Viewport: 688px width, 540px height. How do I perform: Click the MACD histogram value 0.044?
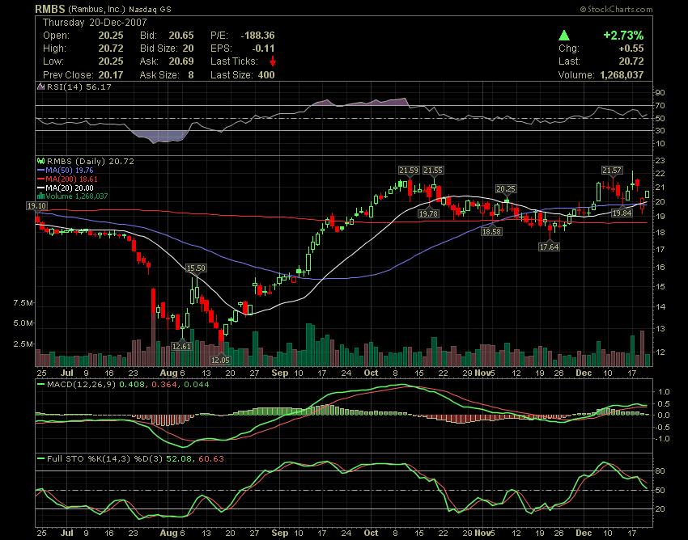pyautogui.click(x=196, y=385)
